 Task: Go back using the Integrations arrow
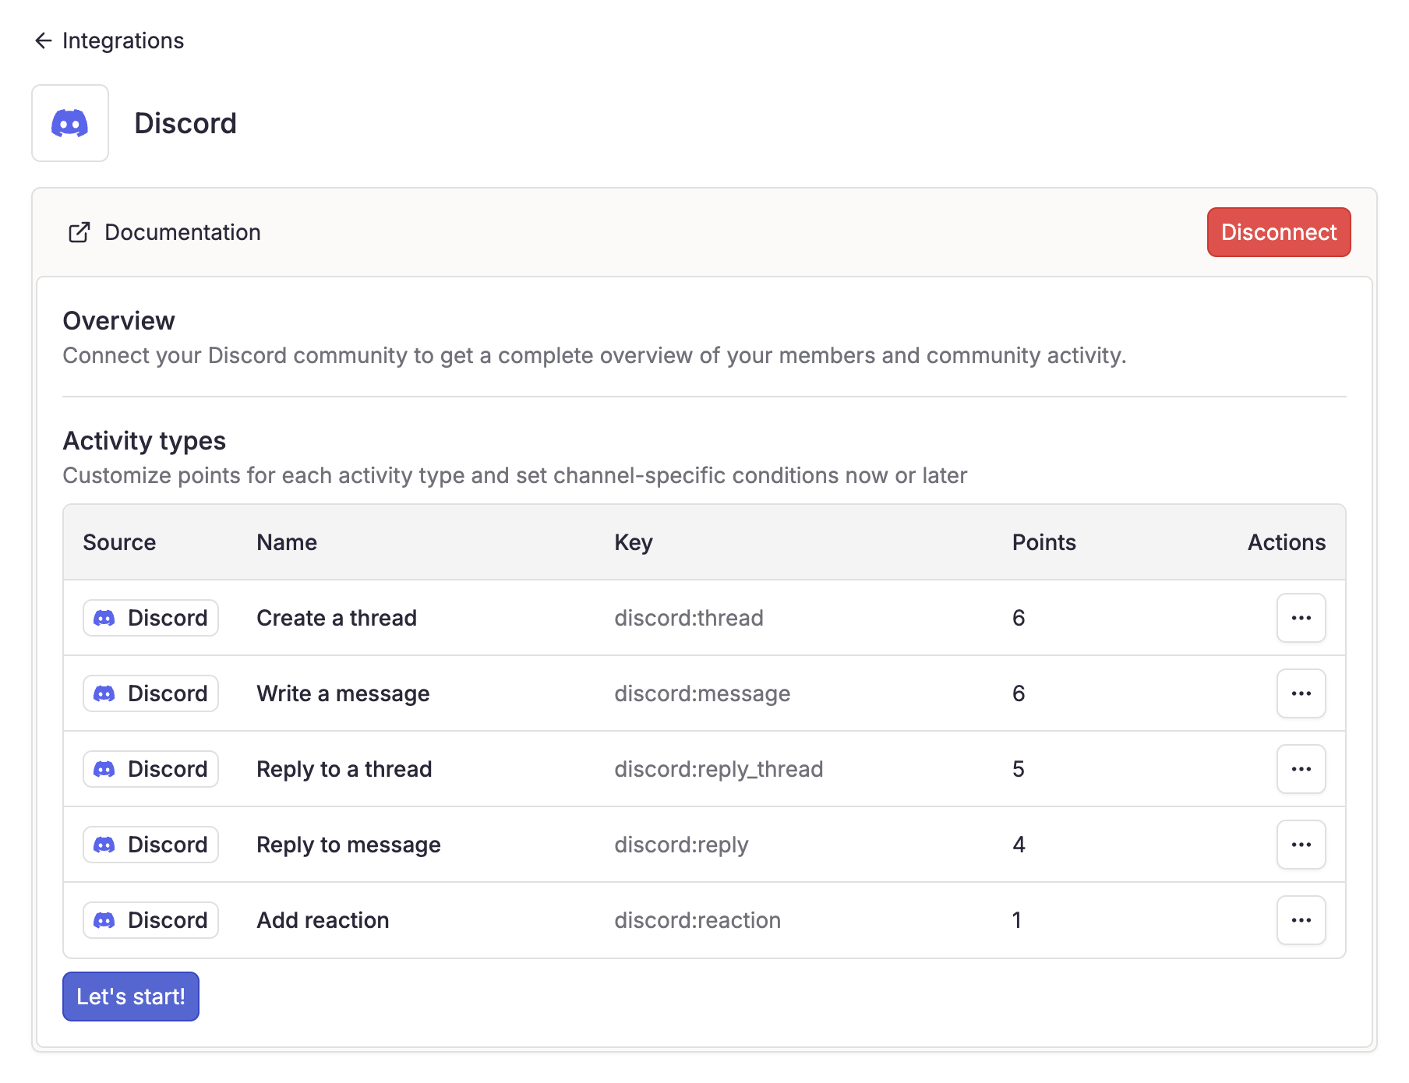point(43,41)
